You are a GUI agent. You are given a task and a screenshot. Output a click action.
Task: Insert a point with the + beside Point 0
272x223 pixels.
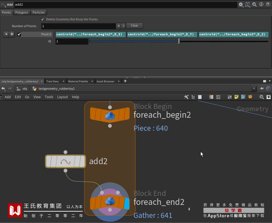coord(12,34)
